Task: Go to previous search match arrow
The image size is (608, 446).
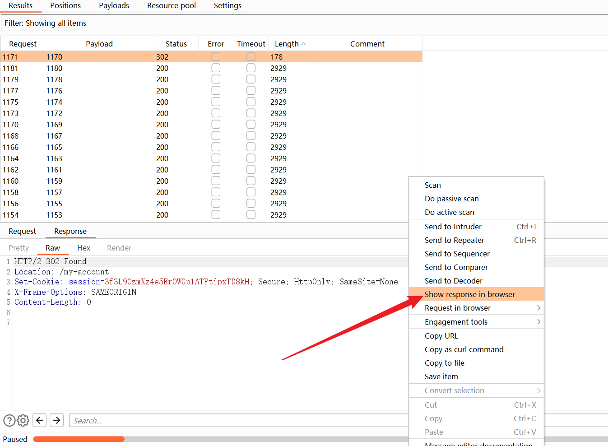Action: click(40, 420)
